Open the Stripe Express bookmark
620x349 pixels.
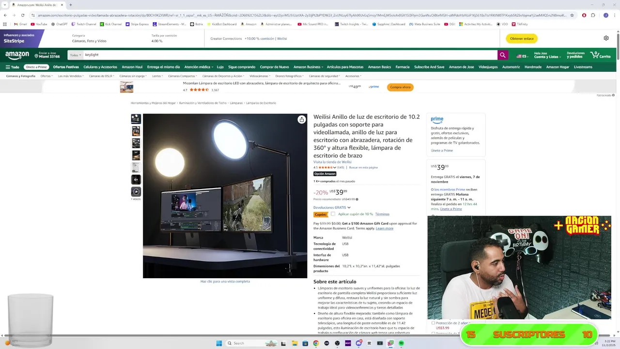[x=137, y=24]
